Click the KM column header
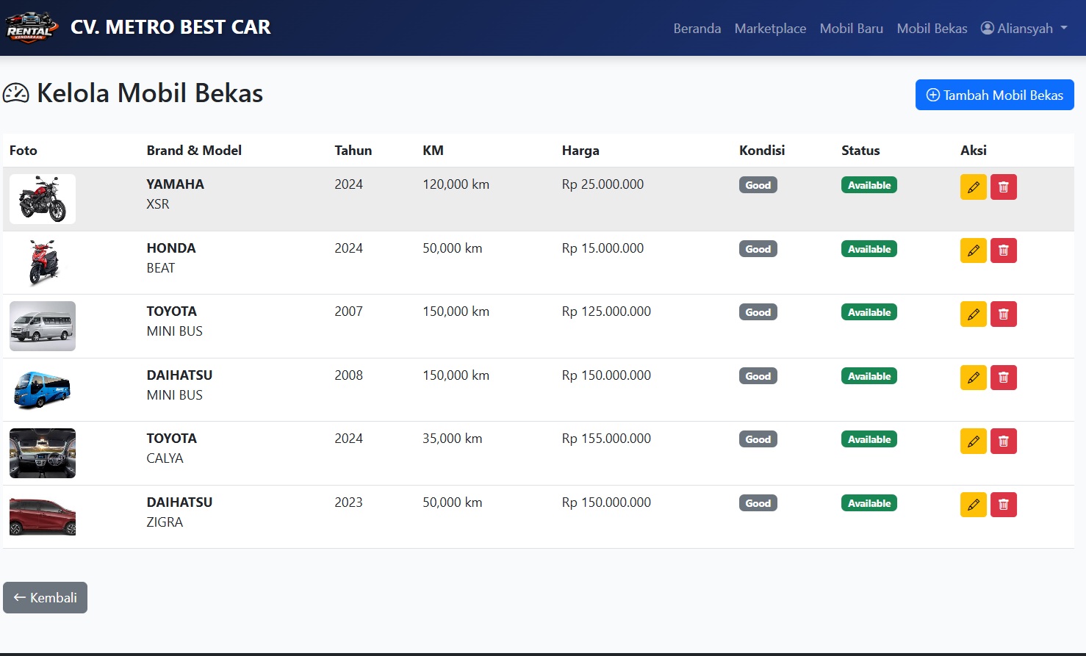The width and height of the screenshot is (1086, 656). point(433,150)
